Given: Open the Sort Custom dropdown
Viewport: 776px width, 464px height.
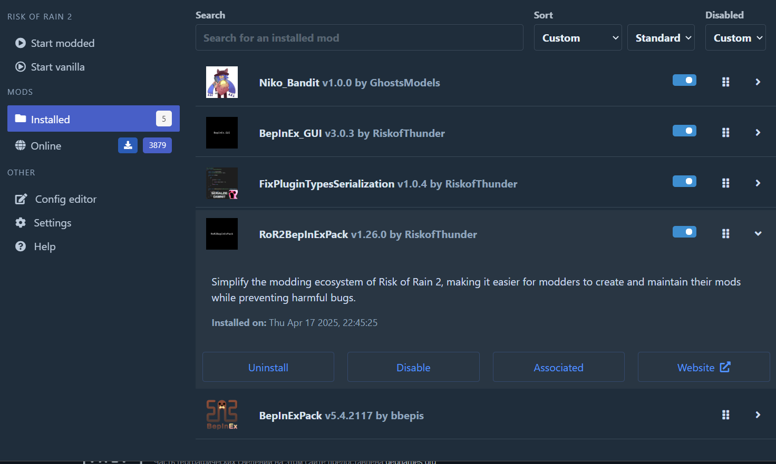Looking at the screenshot, I should coord(578,37).
